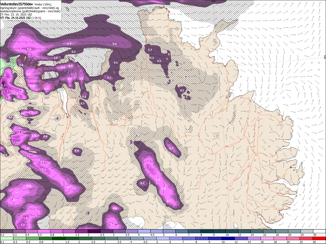Click the valid time line 'VT: Fös. 24.10.2025 10Z'

(x=16, y=18)
